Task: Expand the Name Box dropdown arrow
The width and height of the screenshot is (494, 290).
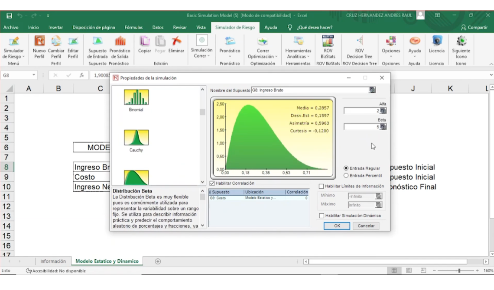Action: pyautogui.click(x=34, y=75)
